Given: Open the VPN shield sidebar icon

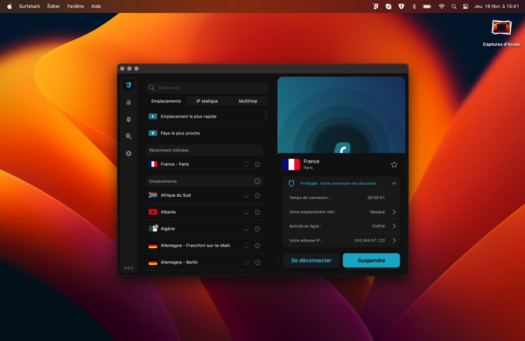Looking at the screenshot, I should [x=128, y=85].
